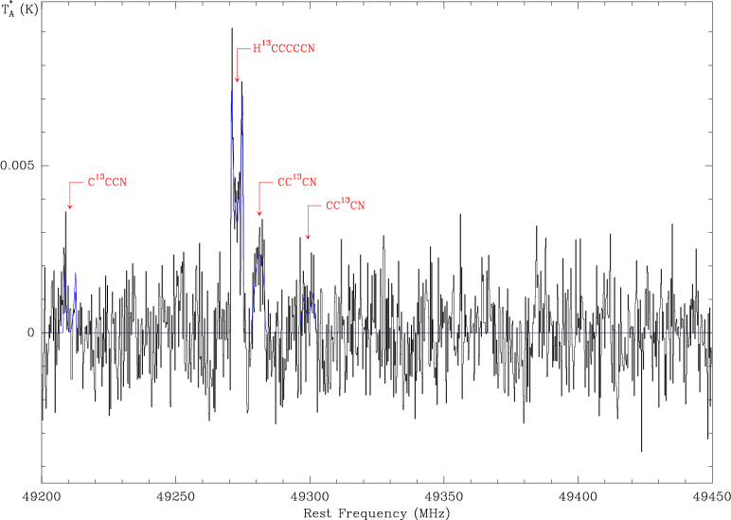Click the 49250 x-axis tick label

[x=176, y=495]
